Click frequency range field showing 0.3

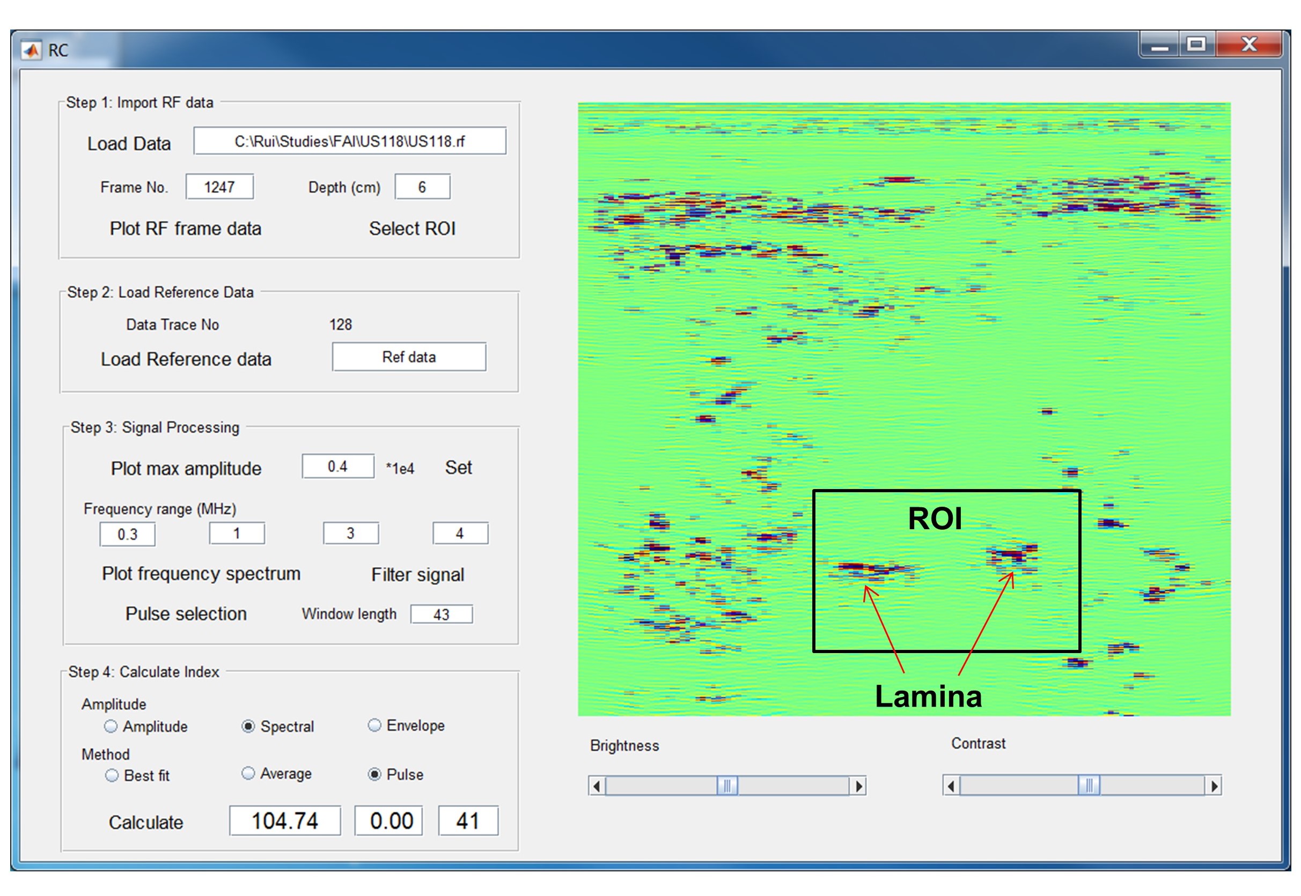pos(128,535)
